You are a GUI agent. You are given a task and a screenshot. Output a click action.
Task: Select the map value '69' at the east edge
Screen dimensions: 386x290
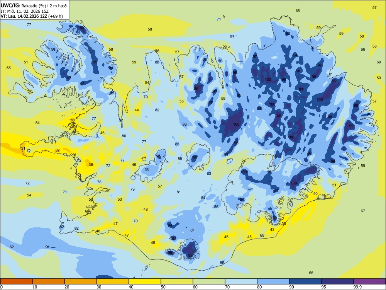pyautogui.click(x=379, y=62)
